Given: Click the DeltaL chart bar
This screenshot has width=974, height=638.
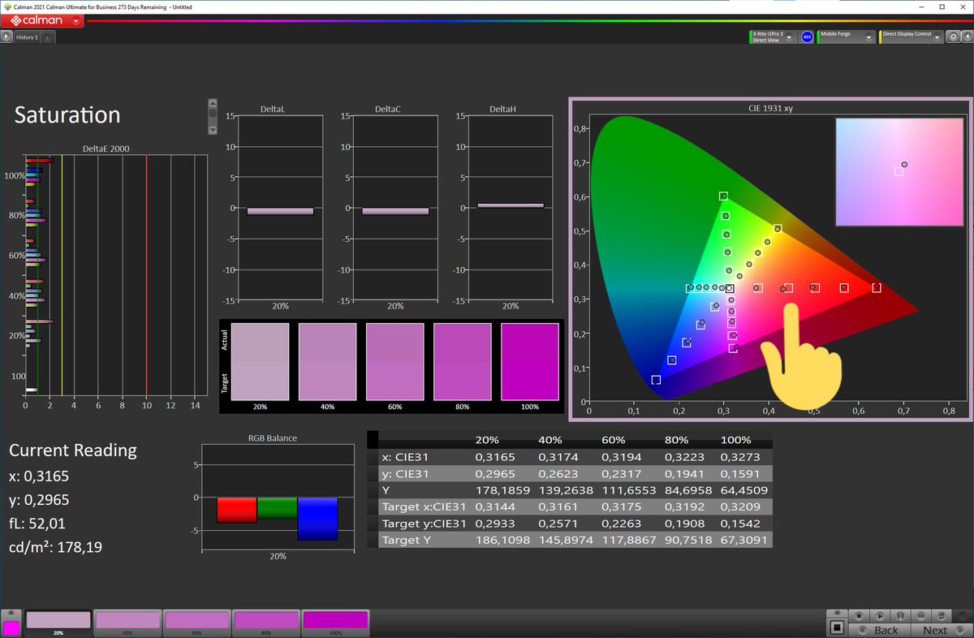Looking at the screenshot, I should coord(280,211).
